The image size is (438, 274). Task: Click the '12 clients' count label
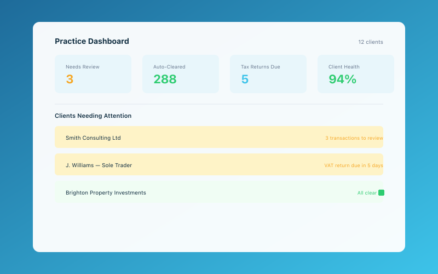point(371,42)
